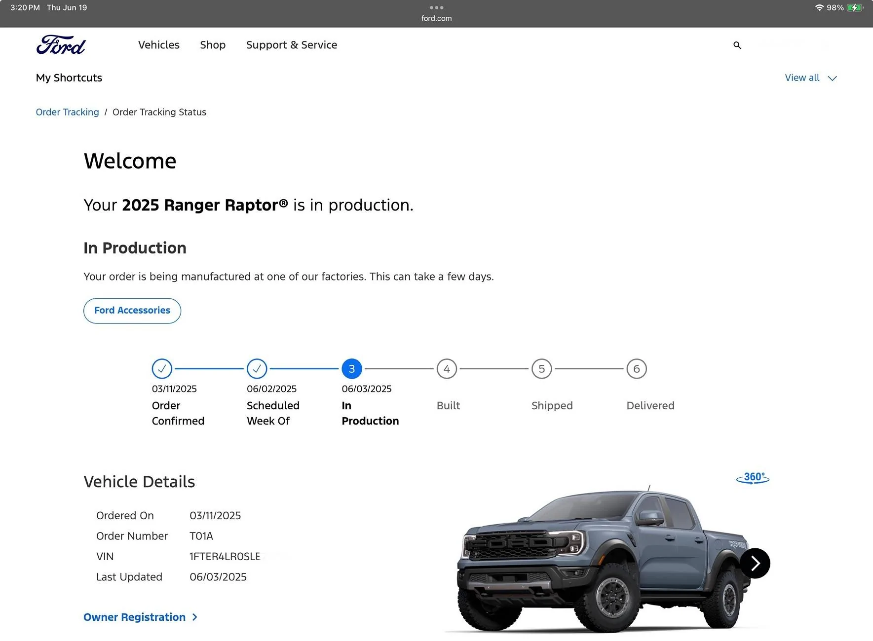873x641 pixels.
Task: Expand the View all shortcuts dropdown
Action: [x=811, y=78]
